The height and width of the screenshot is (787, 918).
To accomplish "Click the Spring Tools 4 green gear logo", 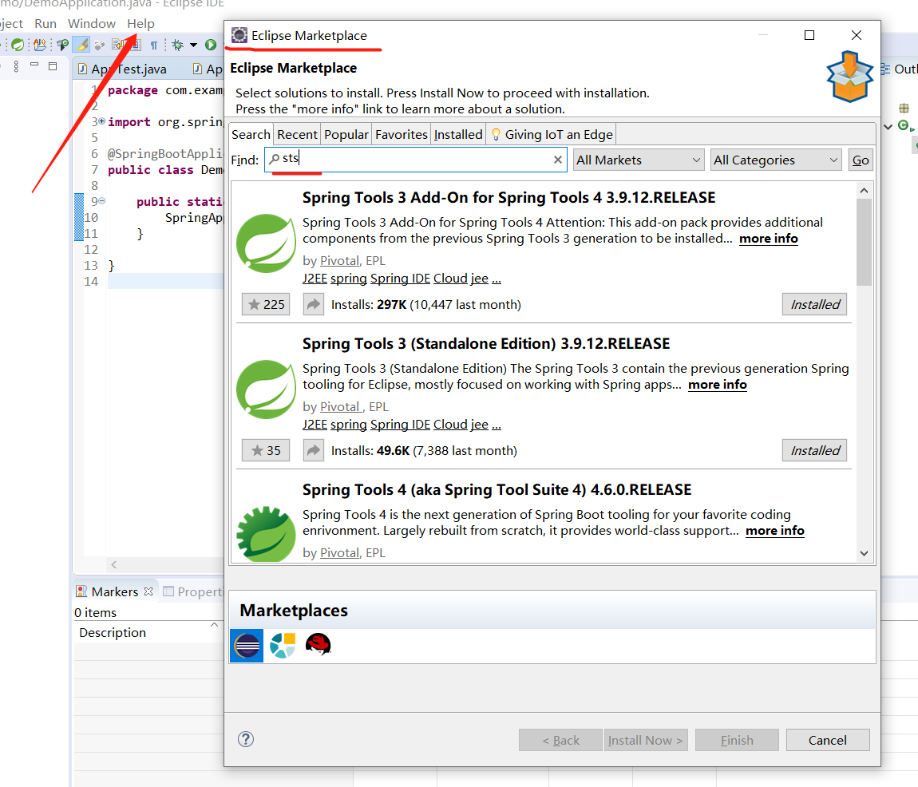I will tap(266, 533).
